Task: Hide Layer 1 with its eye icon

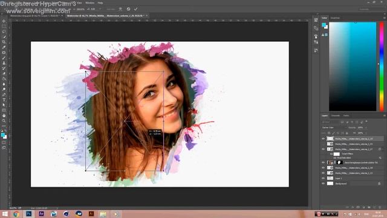Action: (x=323, y=178)
